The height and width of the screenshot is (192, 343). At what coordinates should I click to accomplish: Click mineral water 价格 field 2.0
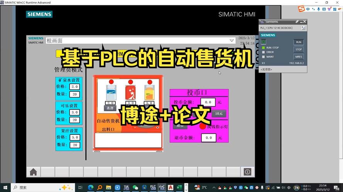[74, 87]
